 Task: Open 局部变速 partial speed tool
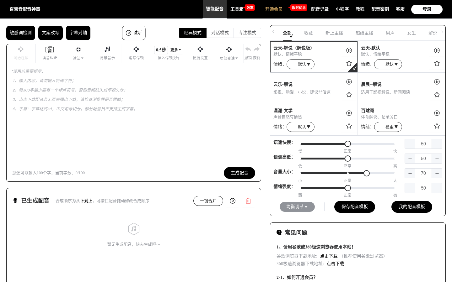click(229, 53)
